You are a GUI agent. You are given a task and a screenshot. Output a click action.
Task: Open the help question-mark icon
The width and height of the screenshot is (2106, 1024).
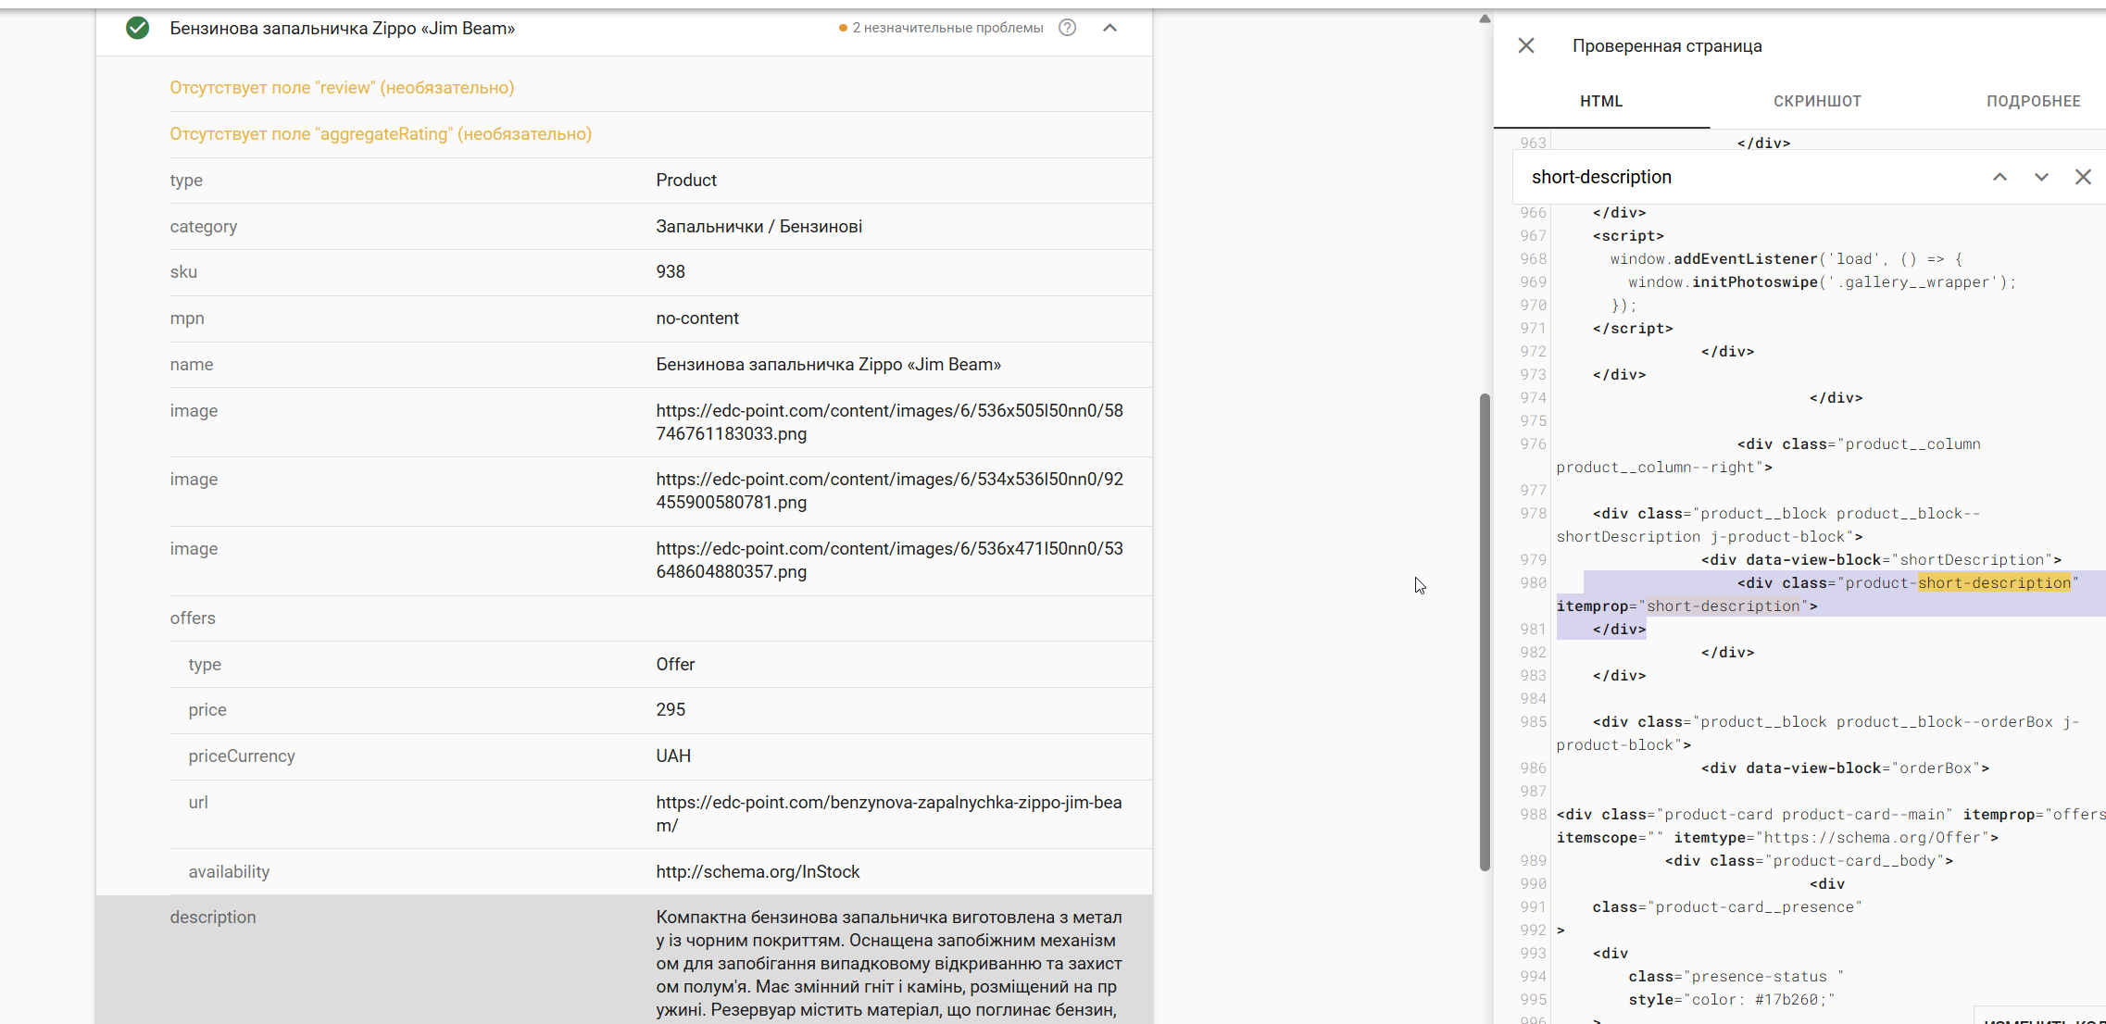[x=1067, y=28]
